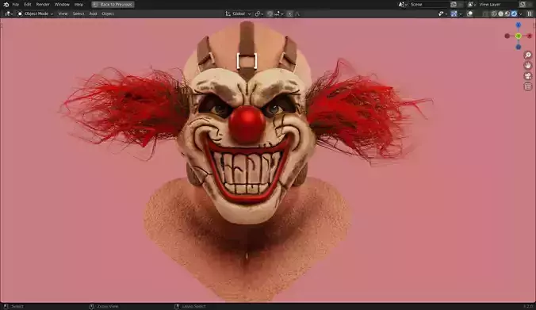
Task: Open the view layer browse icon
Action: [x=472, y=5]
